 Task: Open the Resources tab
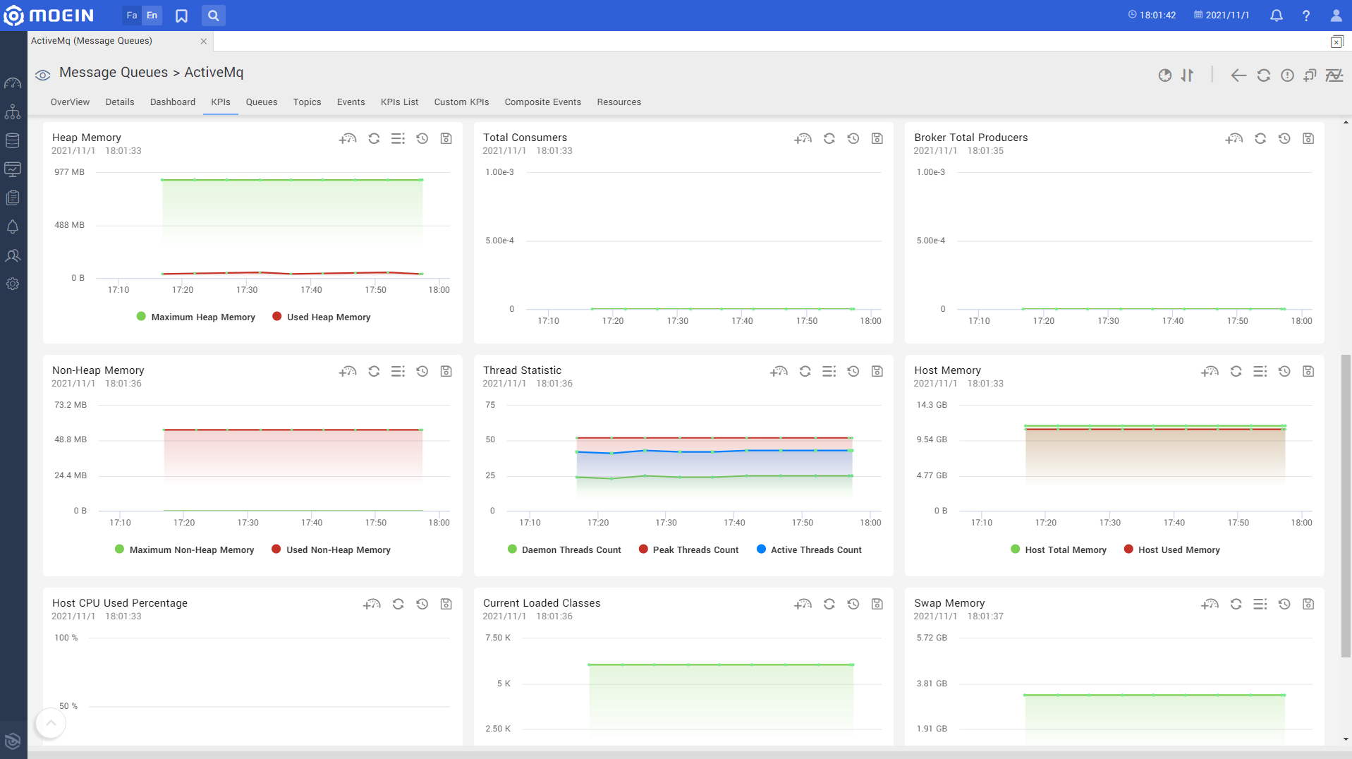(619, 102)
